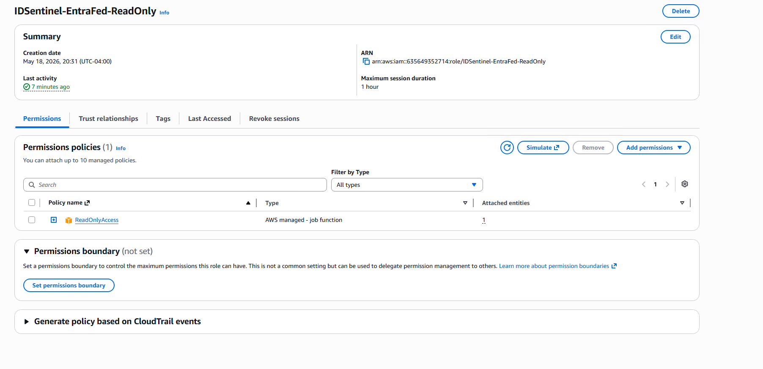Click the creation date May 18, 2026 value

point(67,62)
